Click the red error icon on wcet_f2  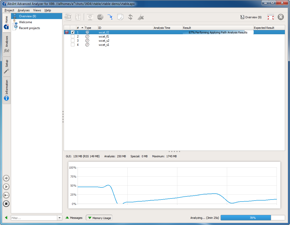(x=67, y=32)
